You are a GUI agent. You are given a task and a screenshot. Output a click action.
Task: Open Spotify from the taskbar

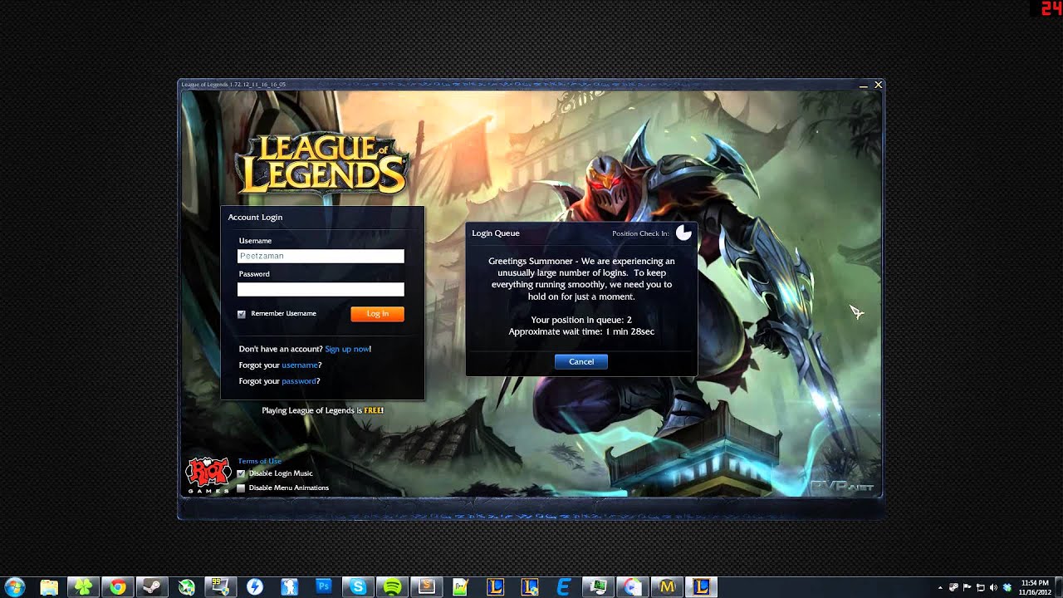pyautogui.click(x=393, y=587)
